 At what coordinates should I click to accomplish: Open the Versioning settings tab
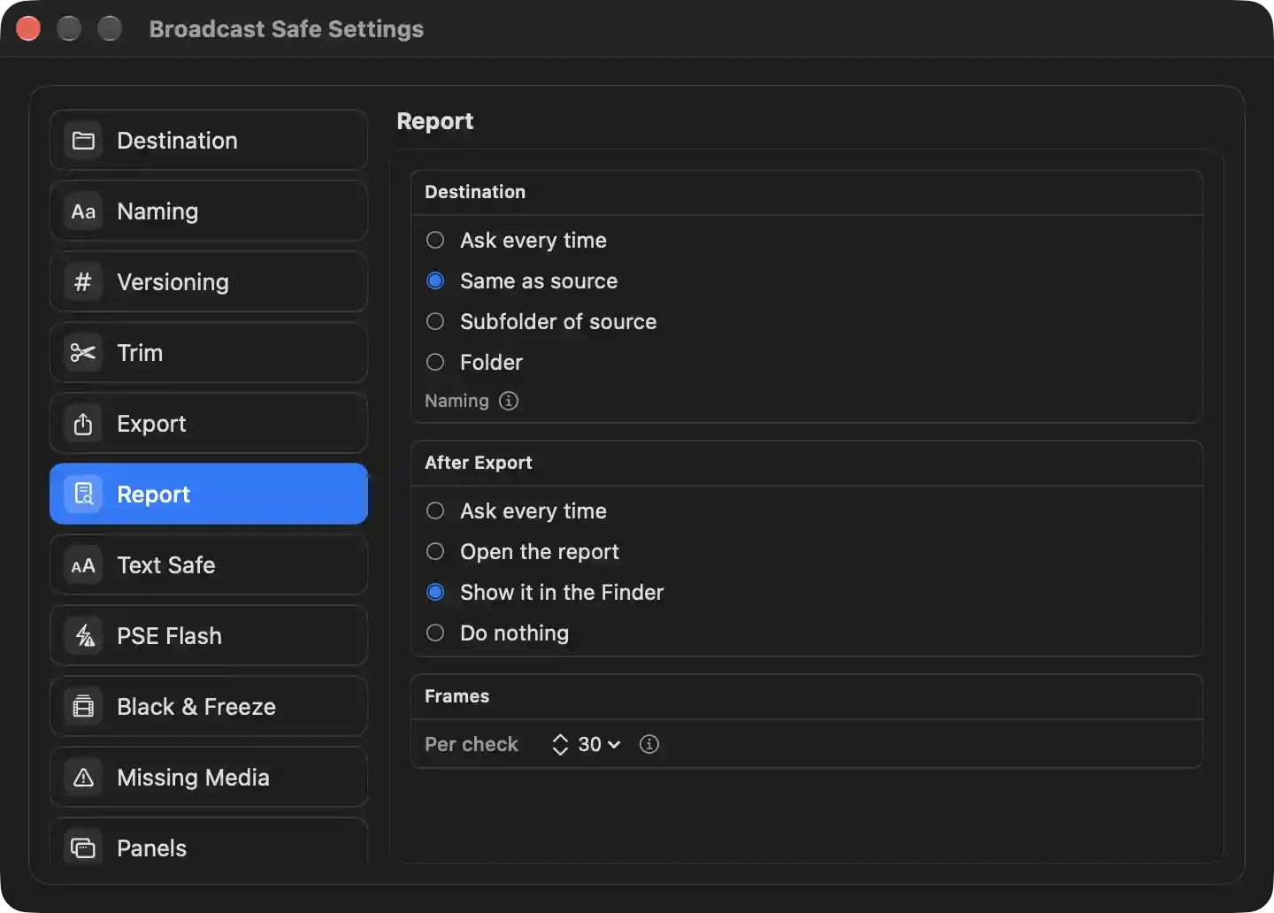[209, 282]
